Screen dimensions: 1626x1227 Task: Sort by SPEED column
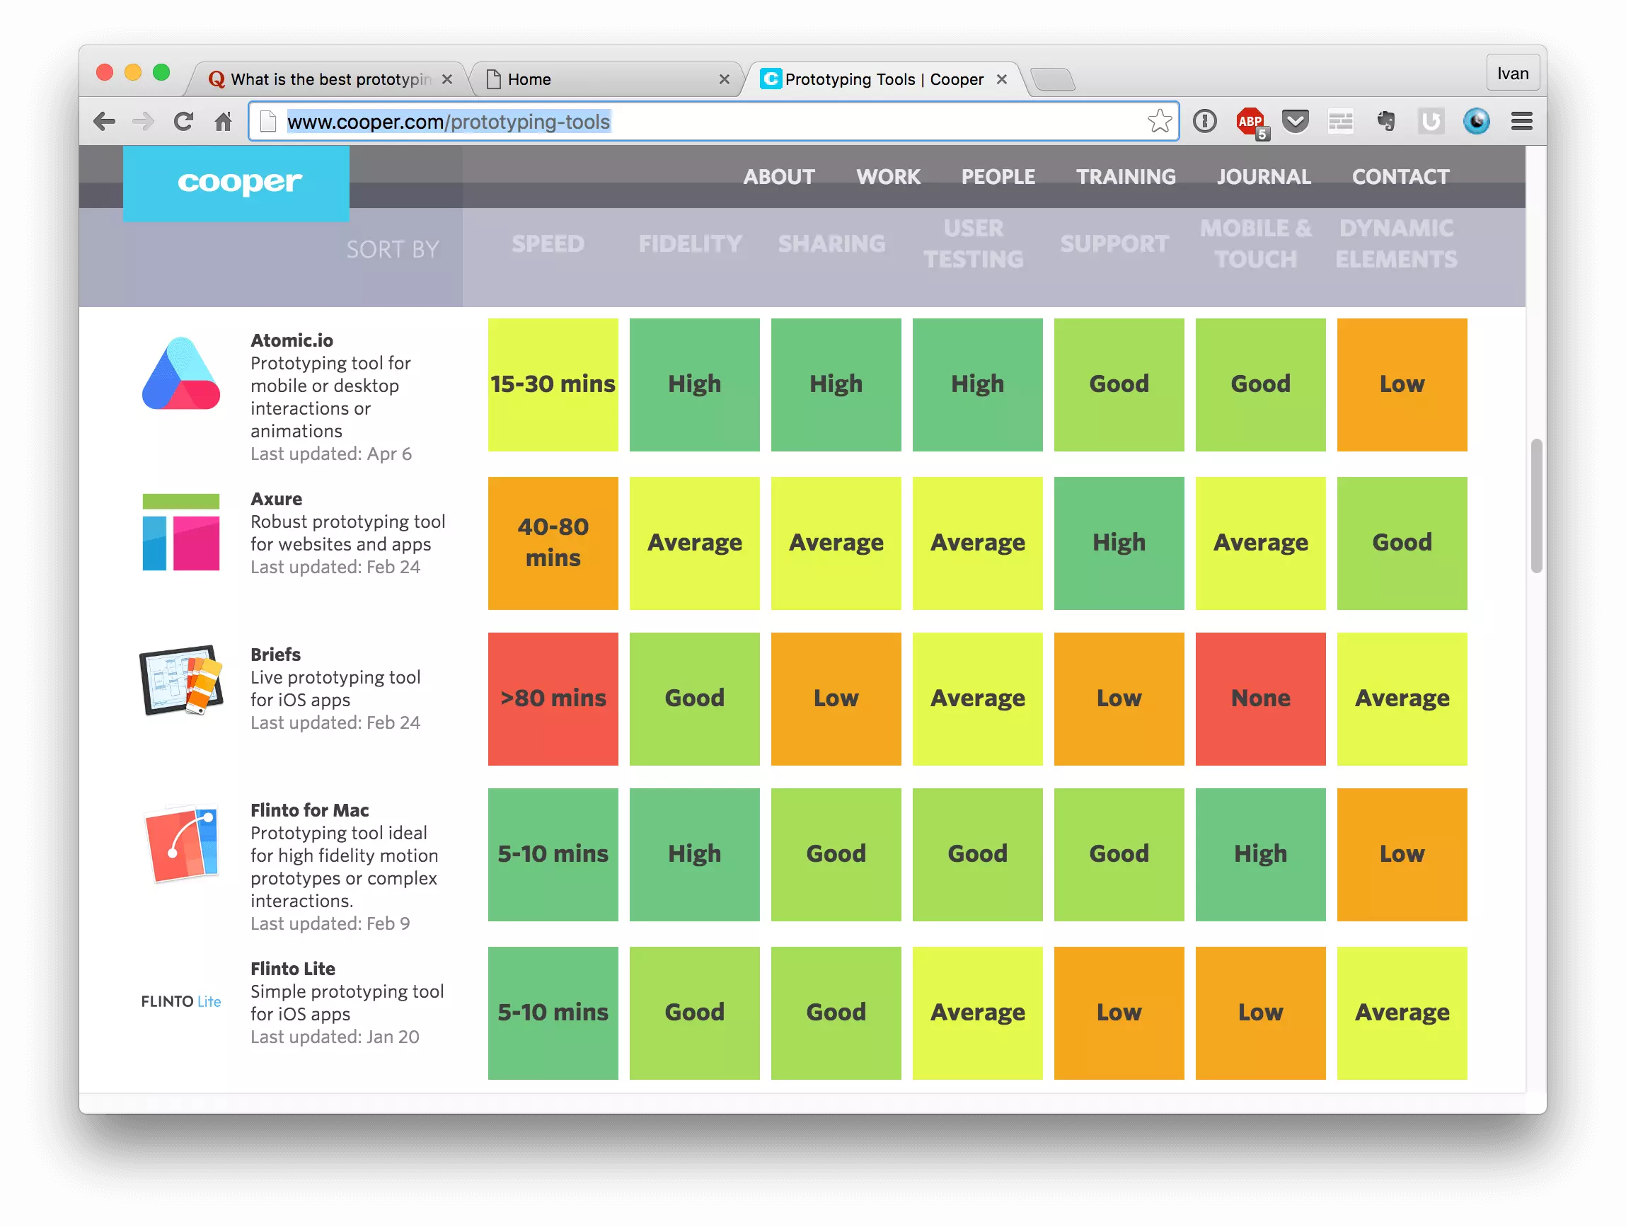point(548,243)
